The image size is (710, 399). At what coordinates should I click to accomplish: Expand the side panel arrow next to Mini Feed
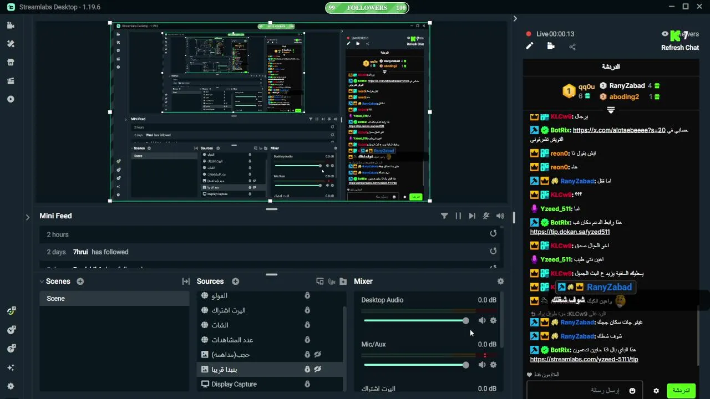tap(27, 217)
